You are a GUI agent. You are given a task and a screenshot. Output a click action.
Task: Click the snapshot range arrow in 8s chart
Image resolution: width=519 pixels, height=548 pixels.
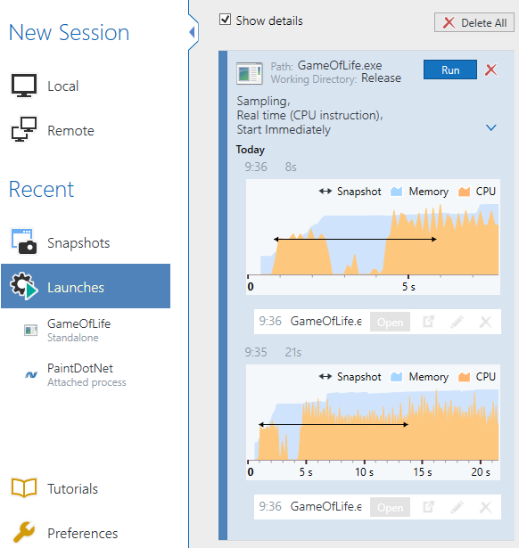click(355, 239)
